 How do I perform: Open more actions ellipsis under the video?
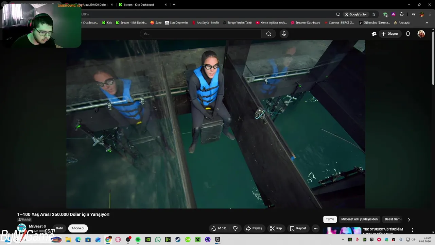(x=315, y=228)
